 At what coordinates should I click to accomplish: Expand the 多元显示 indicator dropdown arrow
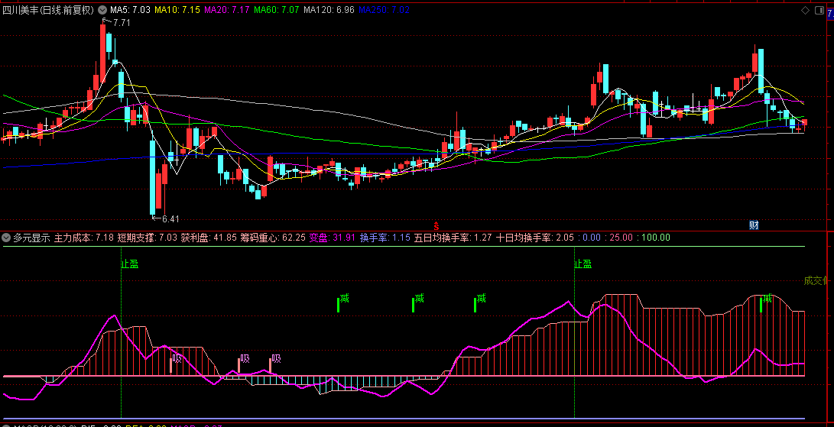pos(7,238)
